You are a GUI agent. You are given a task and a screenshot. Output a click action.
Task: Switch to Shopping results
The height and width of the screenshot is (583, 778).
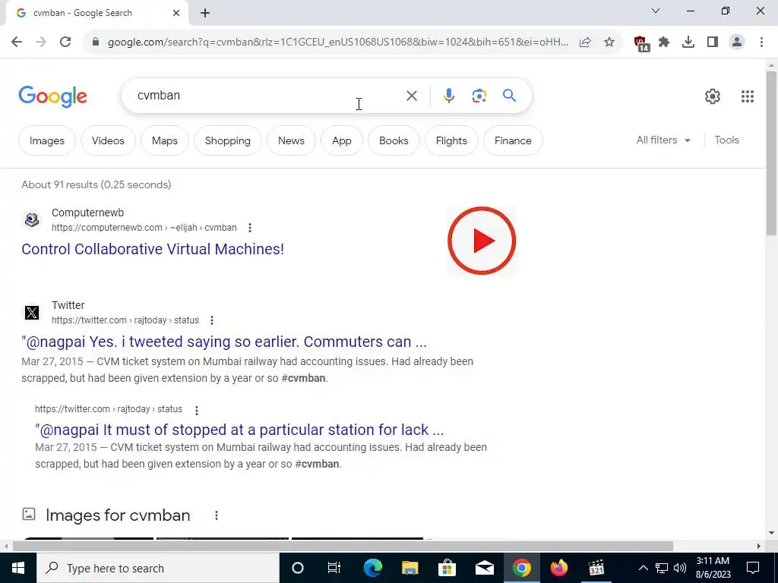pyautogui.click(x=228, y=140)
